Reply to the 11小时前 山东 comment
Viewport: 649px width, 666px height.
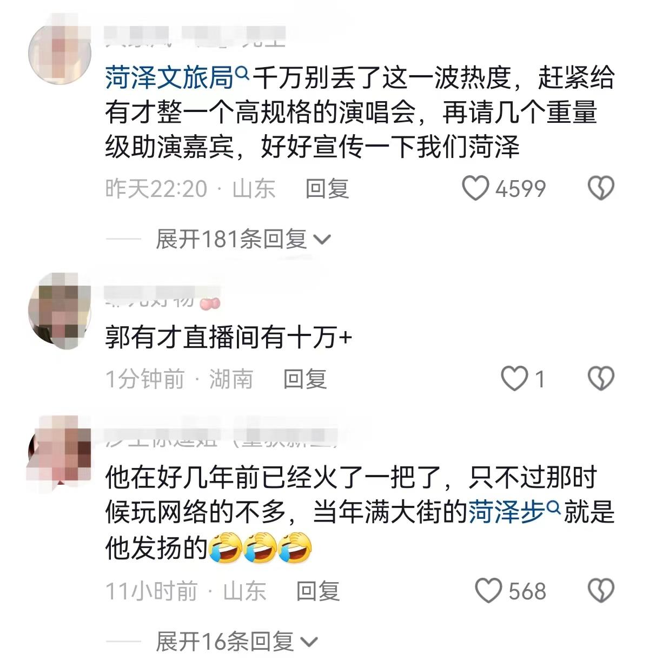pyautogui.click(x=318, y=591)
